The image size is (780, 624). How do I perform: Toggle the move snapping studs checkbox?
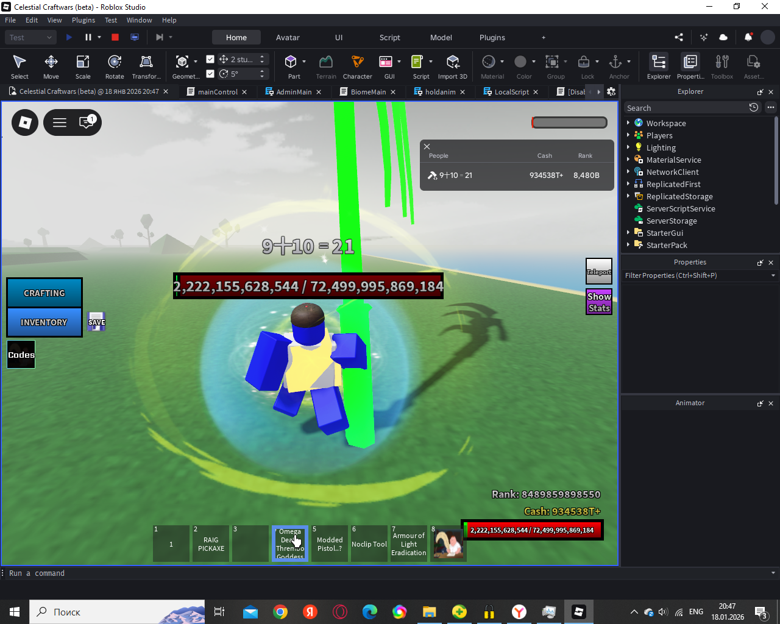pos(210,59)
